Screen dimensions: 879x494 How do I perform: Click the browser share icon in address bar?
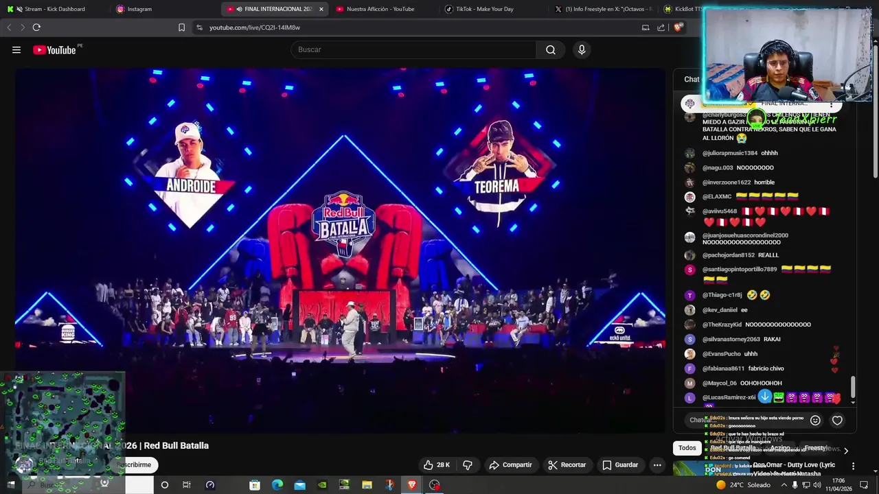tap(661, 27)
